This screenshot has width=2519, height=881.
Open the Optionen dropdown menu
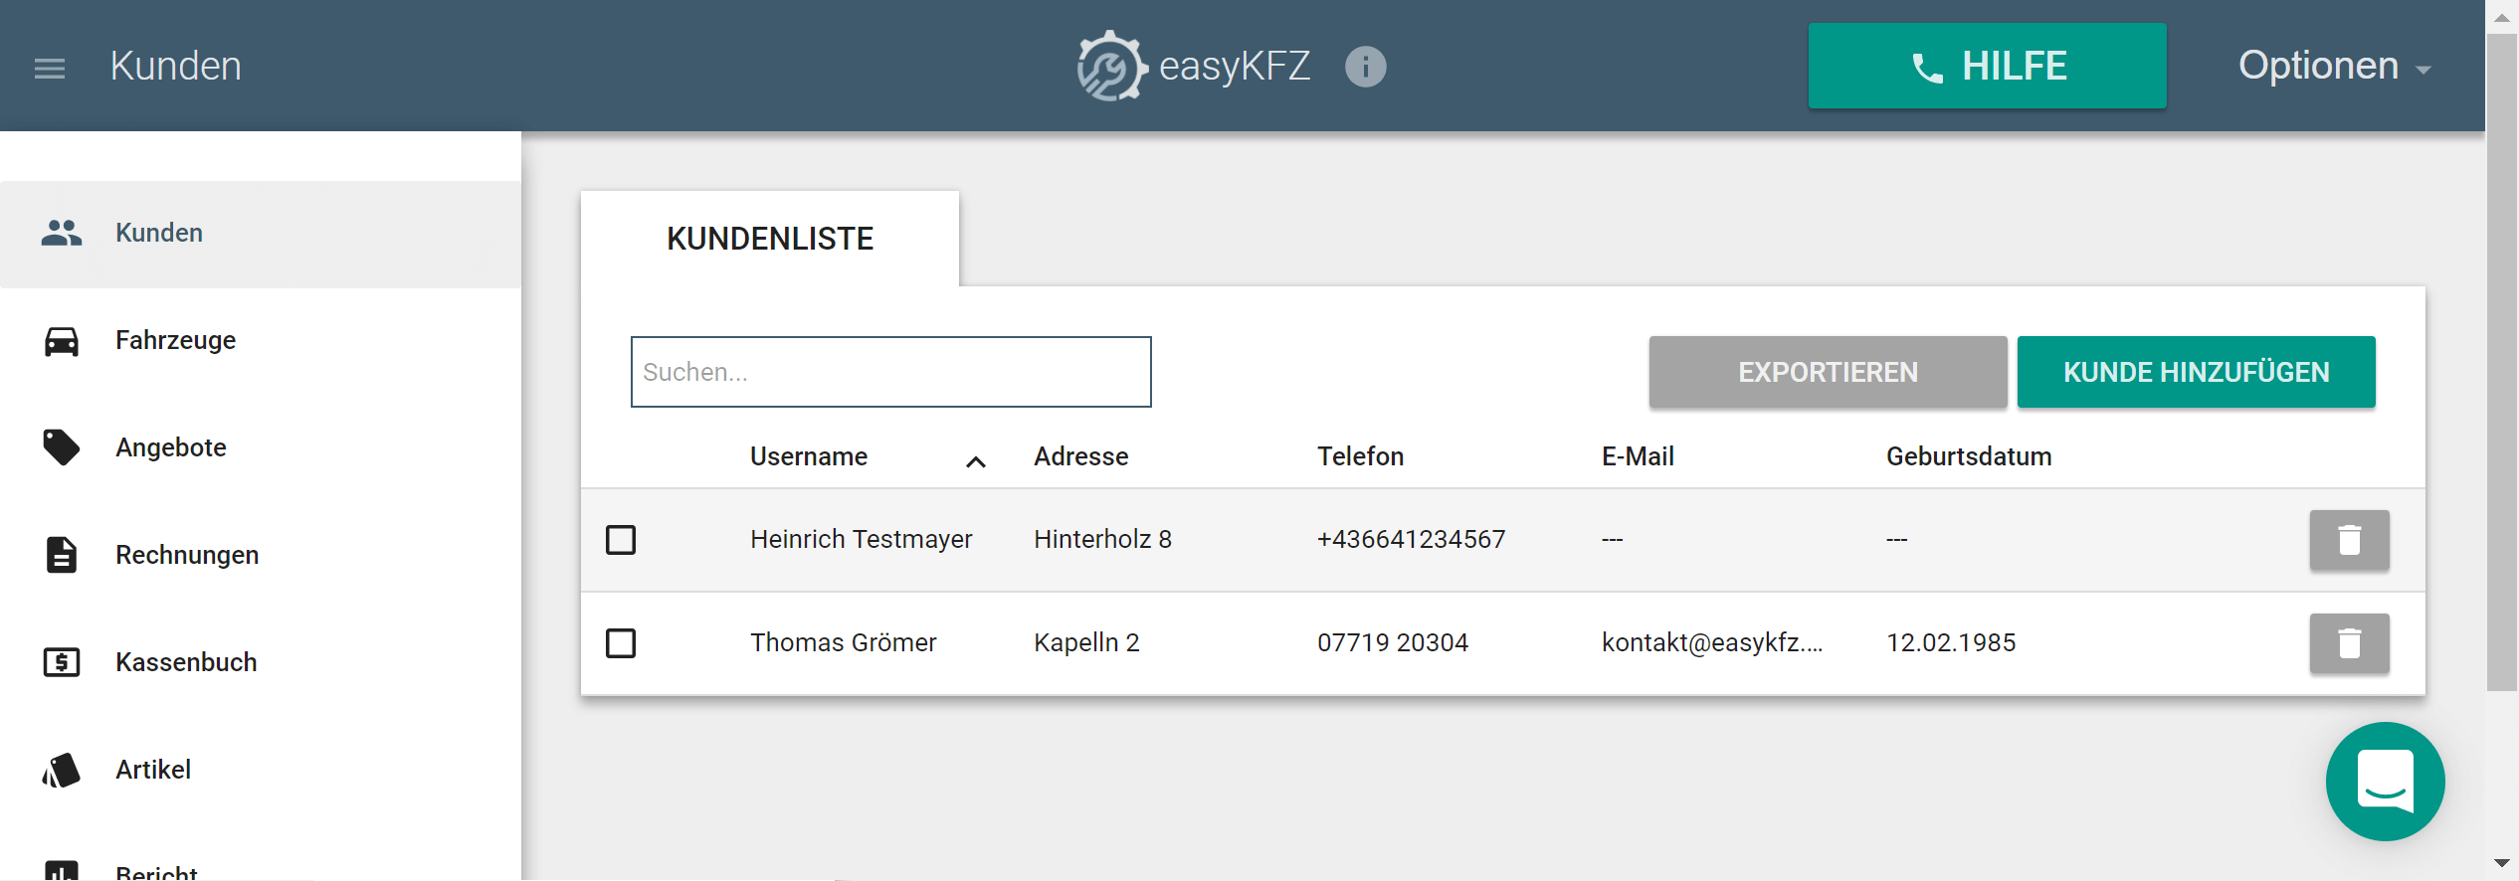pos(2334,66)
